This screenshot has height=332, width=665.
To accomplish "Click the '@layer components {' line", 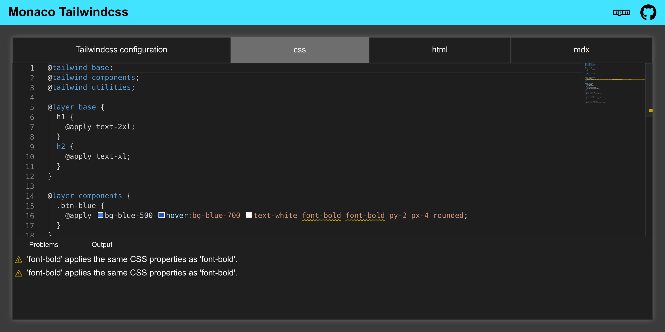I will [89, 196].
